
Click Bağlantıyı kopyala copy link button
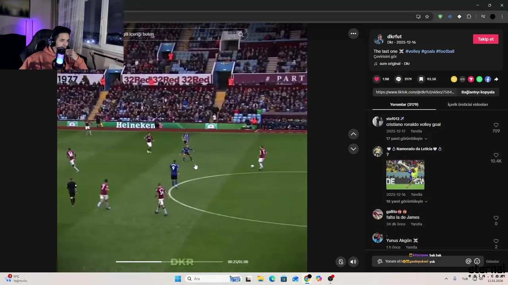pos(478,92)
